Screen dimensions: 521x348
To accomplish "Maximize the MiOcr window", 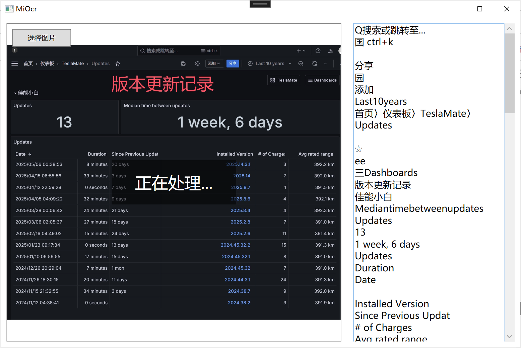I will 479,9.
